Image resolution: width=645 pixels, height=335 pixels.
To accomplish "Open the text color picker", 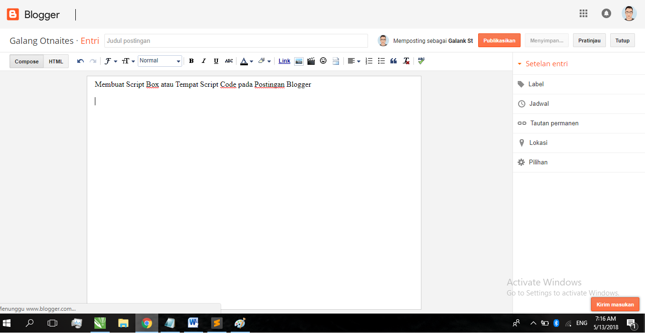I will click(246, 61).
